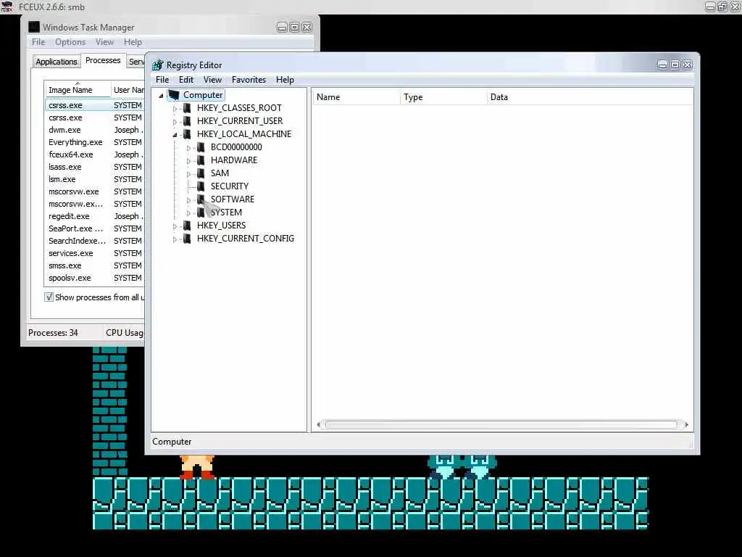
Task: Maximize the Registry Editor window
Action: [x=675, y=65]
